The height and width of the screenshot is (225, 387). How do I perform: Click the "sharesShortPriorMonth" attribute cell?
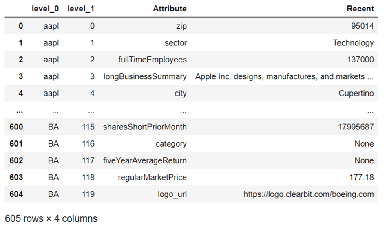[145, 127]
